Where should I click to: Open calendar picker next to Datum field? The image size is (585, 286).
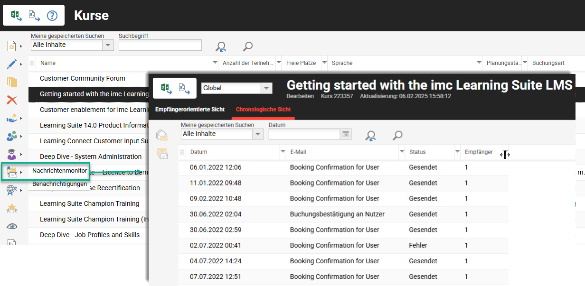(346, 134)
